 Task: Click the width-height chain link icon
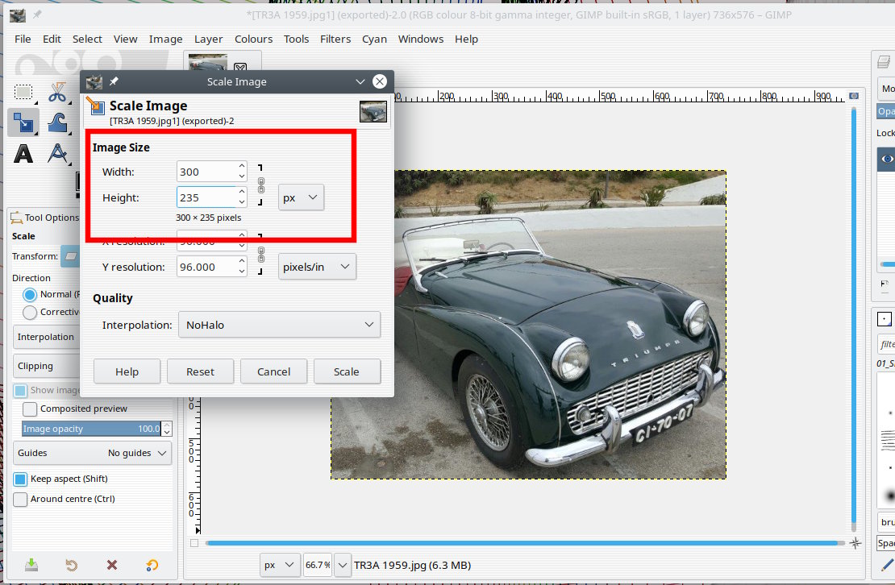click(260, 185)
